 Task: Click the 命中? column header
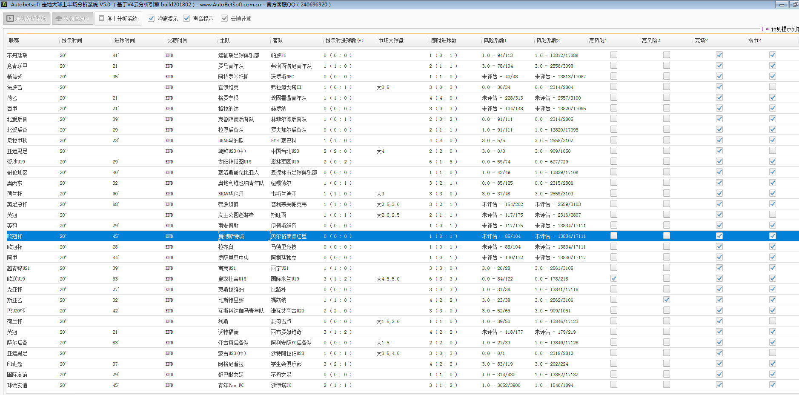point(754,40)
